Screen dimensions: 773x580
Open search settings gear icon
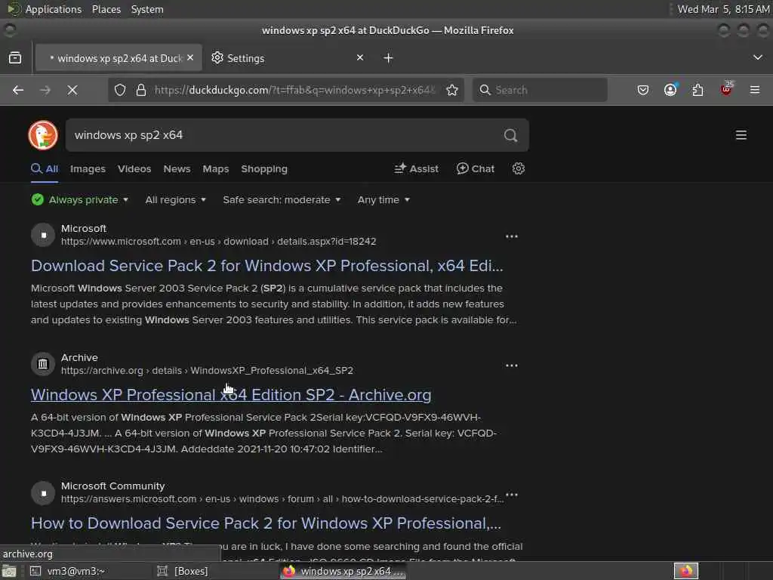(518, 168)
